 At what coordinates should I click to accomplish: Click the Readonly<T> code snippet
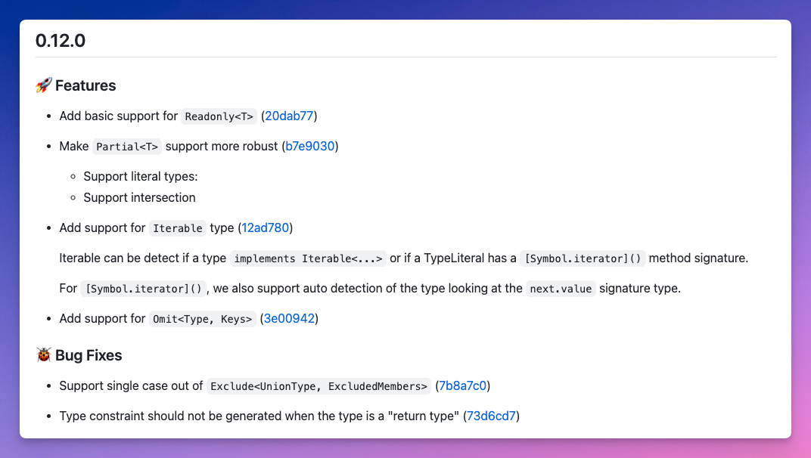(219, 116)
